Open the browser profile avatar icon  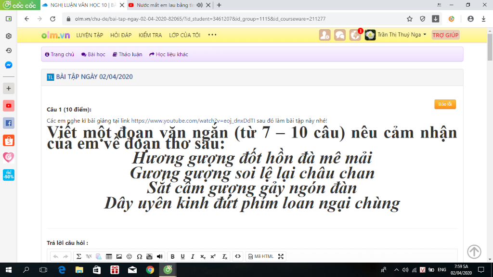point(470,19)
